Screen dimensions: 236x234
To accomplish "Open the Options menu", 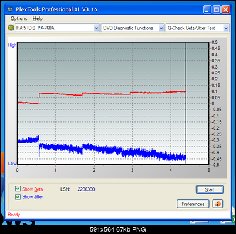I will point(19,19).
